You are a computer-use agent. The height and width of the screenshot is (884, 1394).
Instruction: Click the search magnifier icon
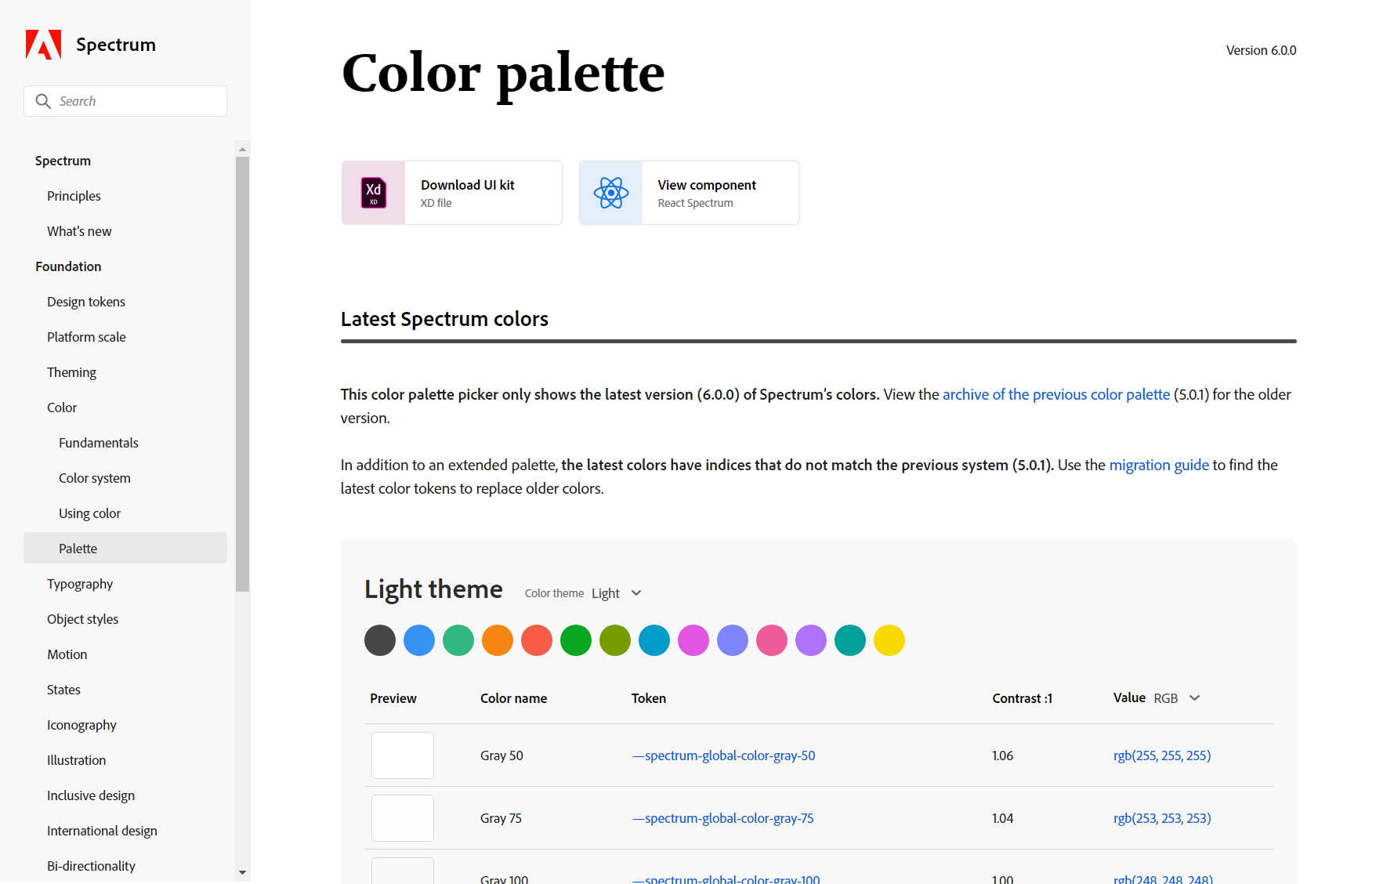point(43,101)
